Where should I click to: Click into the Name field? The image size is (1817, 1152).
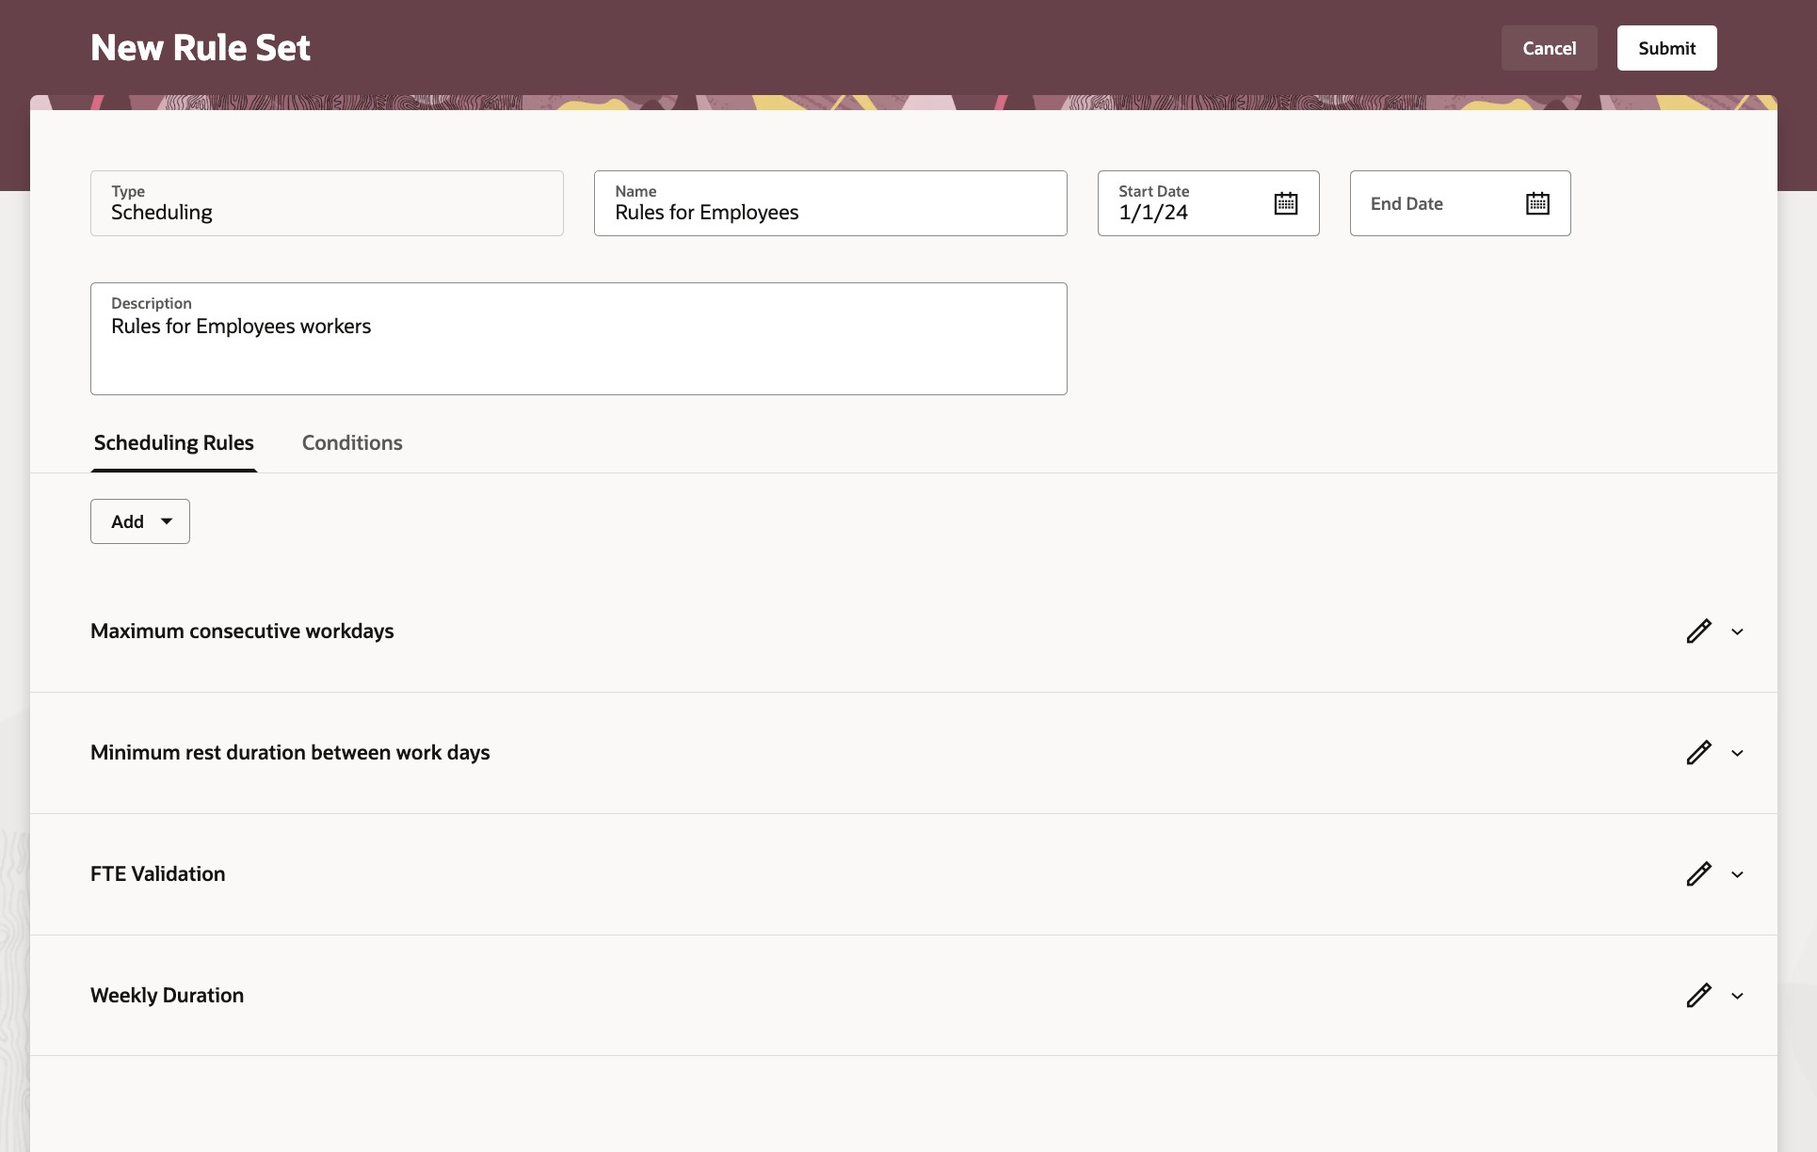[x=829, y=213]
